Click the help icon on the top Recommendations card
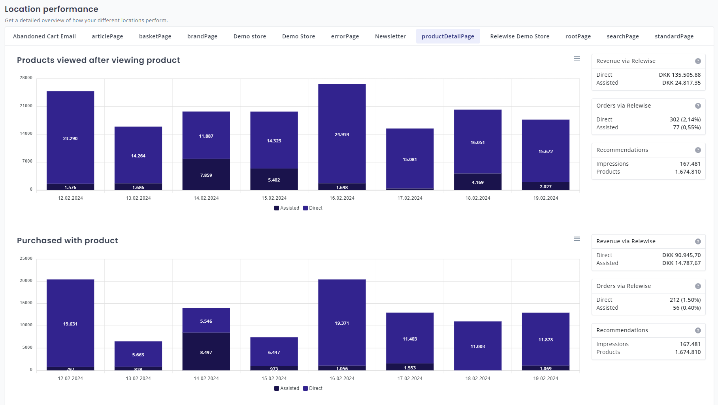The width and height of the screenshot is (718, 405). click(699, 150)
